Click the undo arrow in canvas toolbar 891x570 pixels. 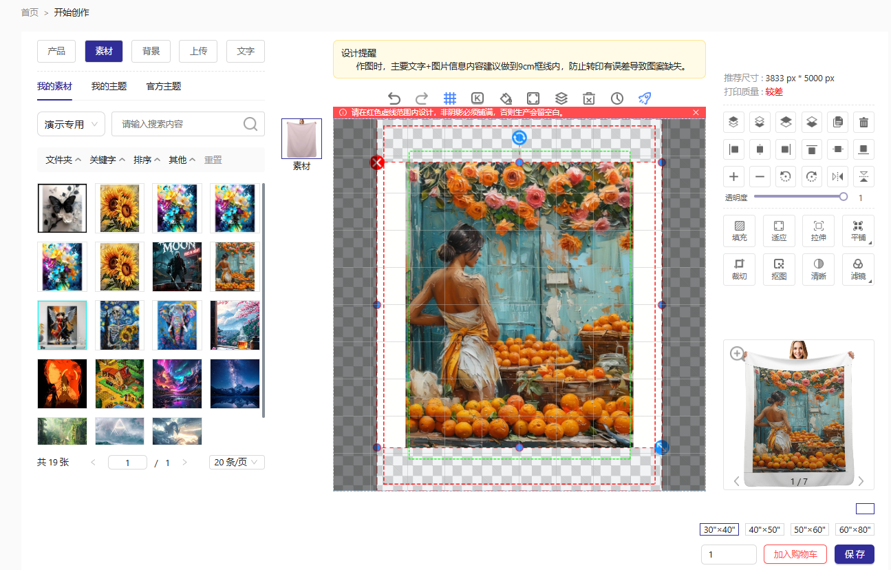click(394, 98)
